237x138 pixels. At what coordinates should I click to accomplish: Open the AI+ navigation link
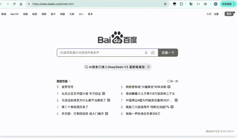[81, 14]
